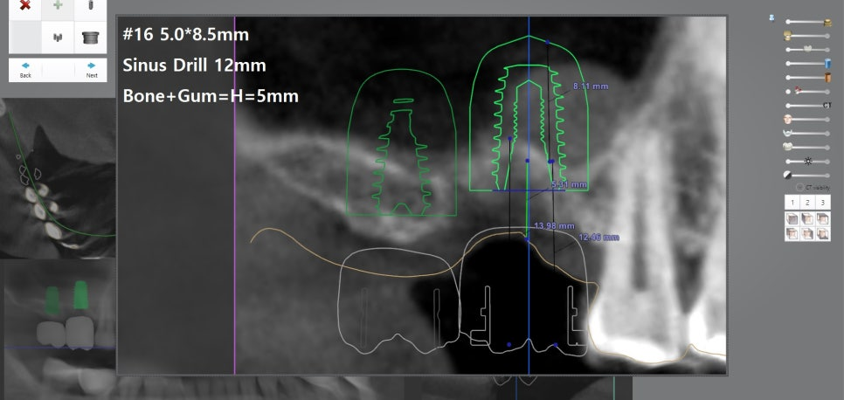844x400 pixels.
Task: Adjust the CT opacity slider
Action: [x=808, y=105]
